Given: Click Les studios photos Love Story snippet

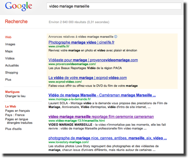Looking at the screenshot, I should (103, 148).
